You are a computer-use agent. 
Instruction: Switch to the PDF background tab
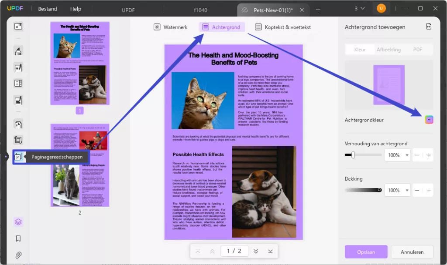pyautogui.click(x=417, y=50)
